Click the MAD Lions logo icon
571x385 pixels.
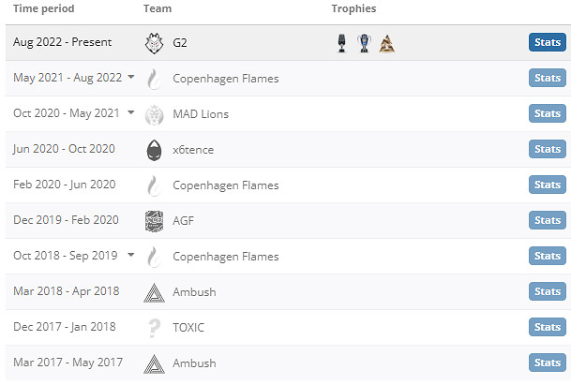[x=155, y=114]
